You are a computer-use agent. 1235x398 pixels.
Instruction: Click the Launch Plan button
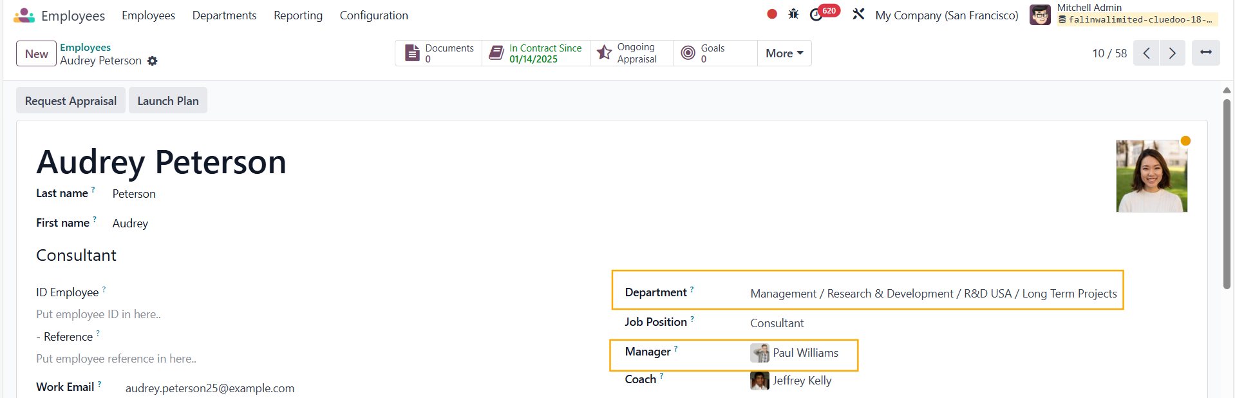[x=167, y=101]
